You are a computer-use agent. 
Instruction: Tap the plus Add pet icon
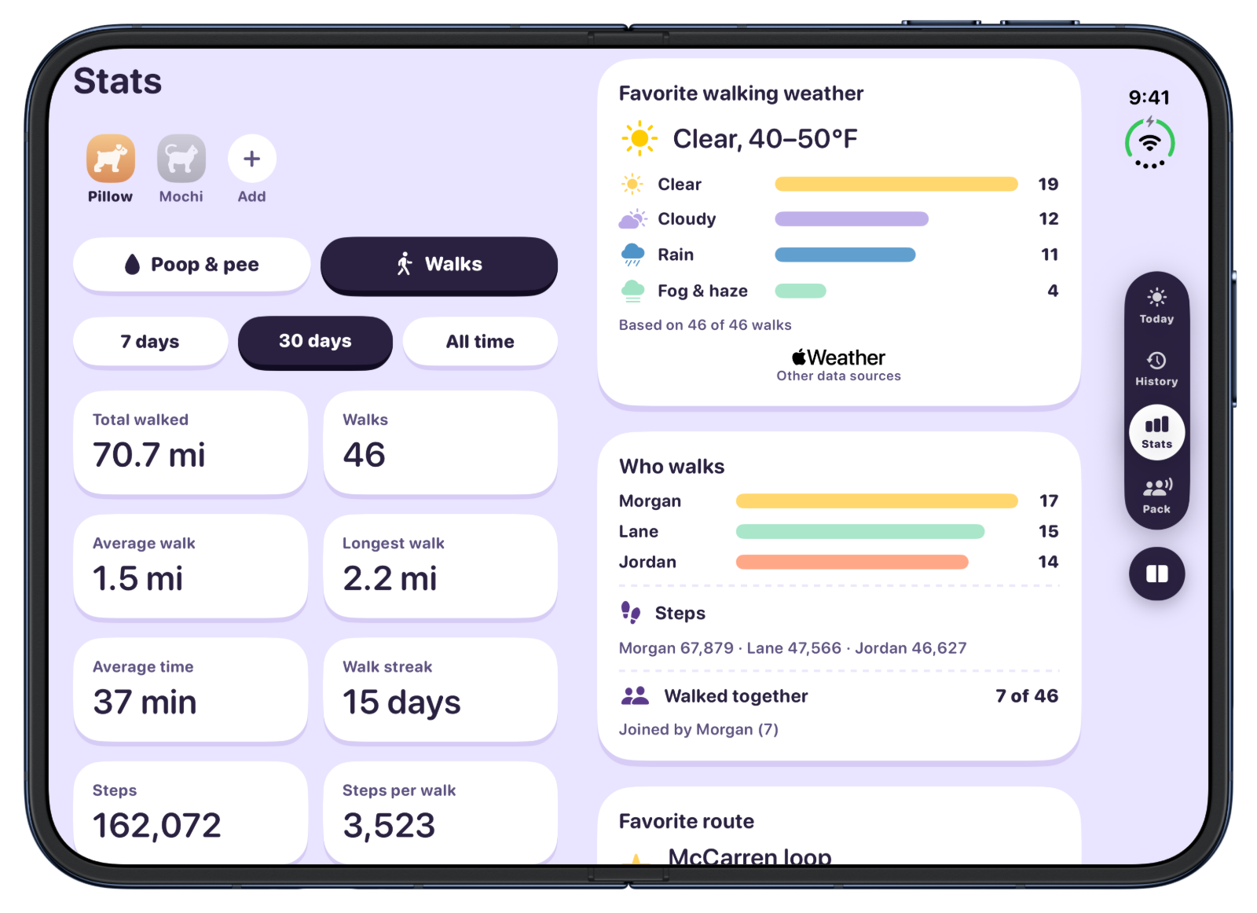(x=252, y=159)
